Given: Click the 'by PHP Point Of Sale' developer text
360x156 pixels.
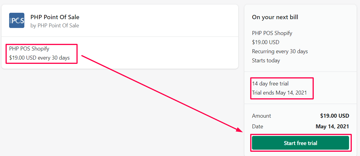Looking at the screenshot, I should click(x=55, y=26).
